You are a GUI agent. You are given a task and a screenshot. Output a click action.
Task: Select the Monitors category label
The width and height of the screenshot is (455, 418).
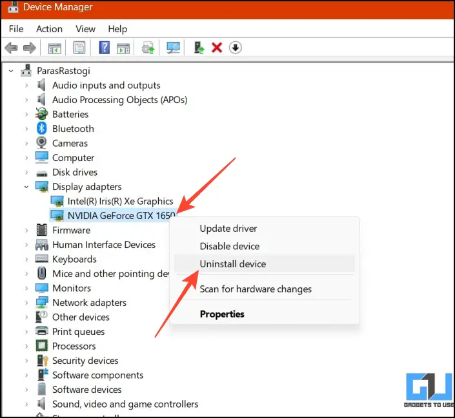[72, 288]
